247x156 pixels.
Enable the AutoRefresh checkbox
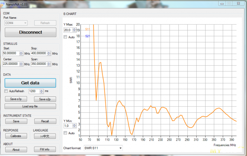[6, 91]
